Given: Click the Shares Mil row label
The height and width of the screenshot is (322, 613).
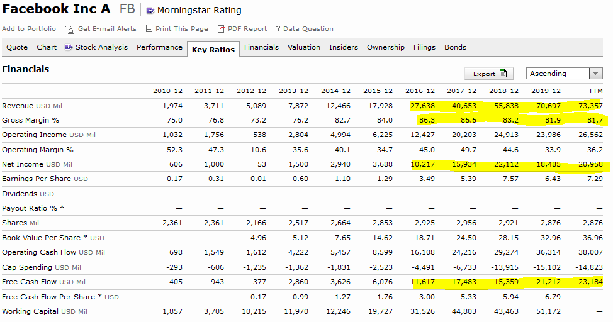Looking at the screenshot, I should 20,223.
